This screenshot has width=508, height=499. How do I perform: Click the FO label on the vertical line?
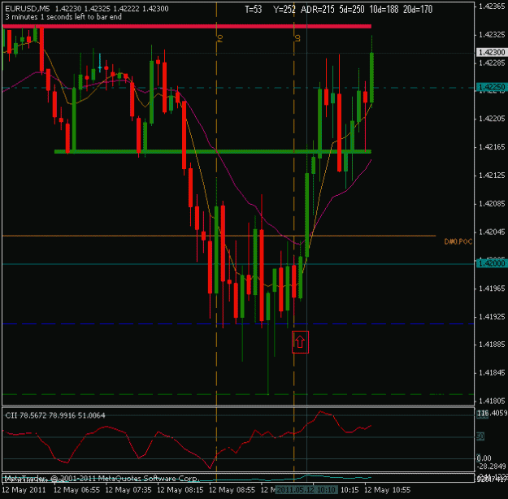coord(220,38)
